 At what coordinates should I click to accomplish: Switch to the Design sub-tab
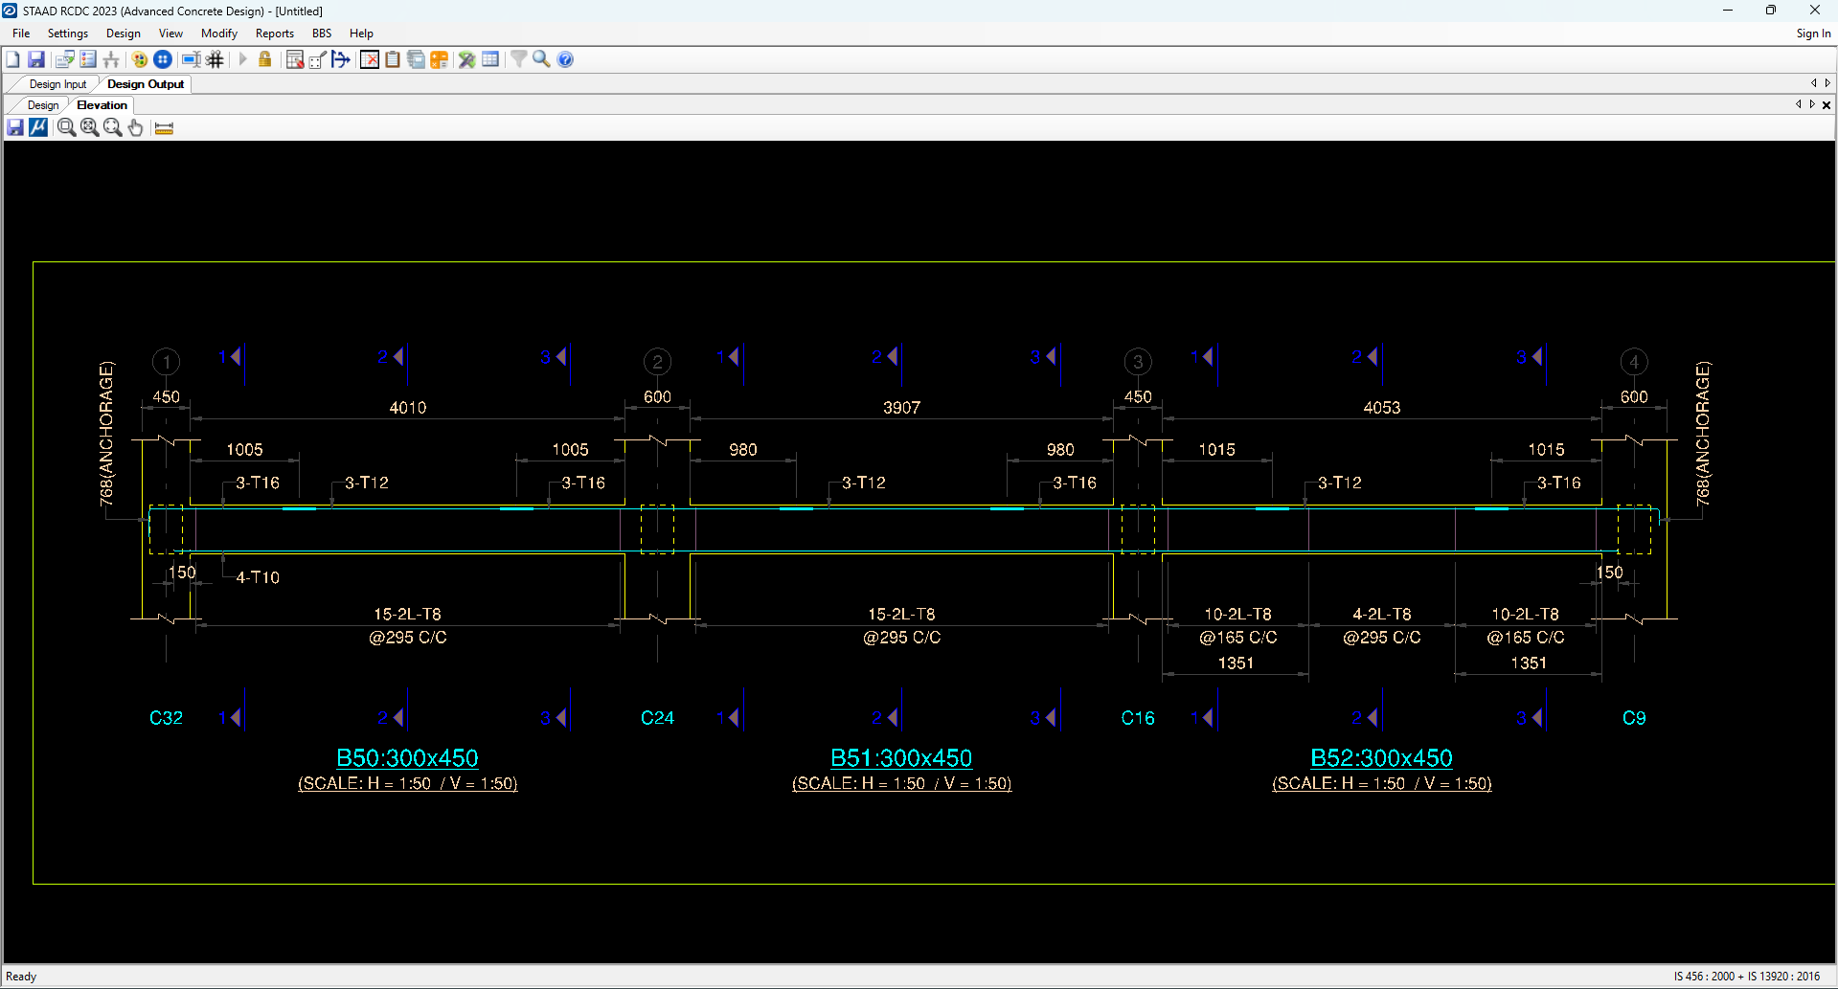point(43,105)
